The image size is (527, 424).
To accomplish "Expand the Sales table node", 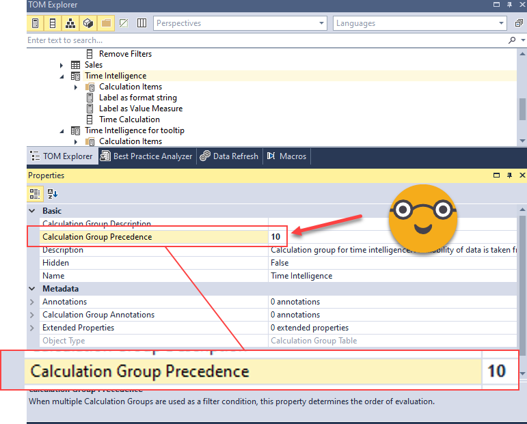I will [x=62, y=65].
